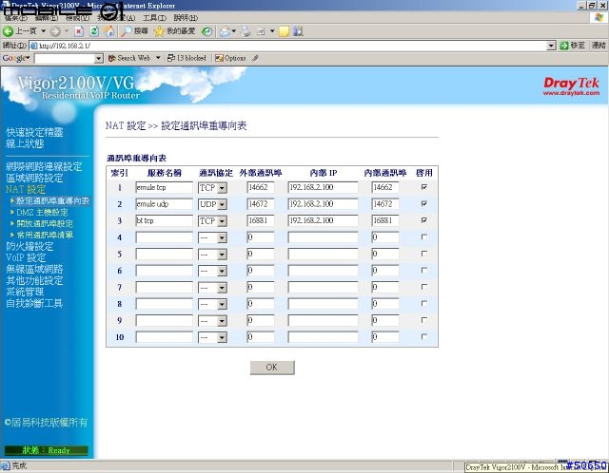Click the Print icon in toolbar
The height and width of the screenshot is (473, 609).
click(246, 31)
